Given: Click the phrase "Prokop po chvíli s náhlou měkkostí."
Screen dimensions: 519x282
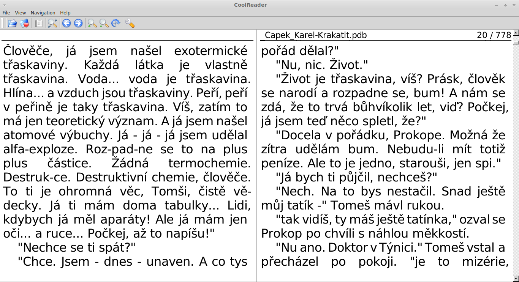Looking at the screenshot, I should (x=366, y=234).
